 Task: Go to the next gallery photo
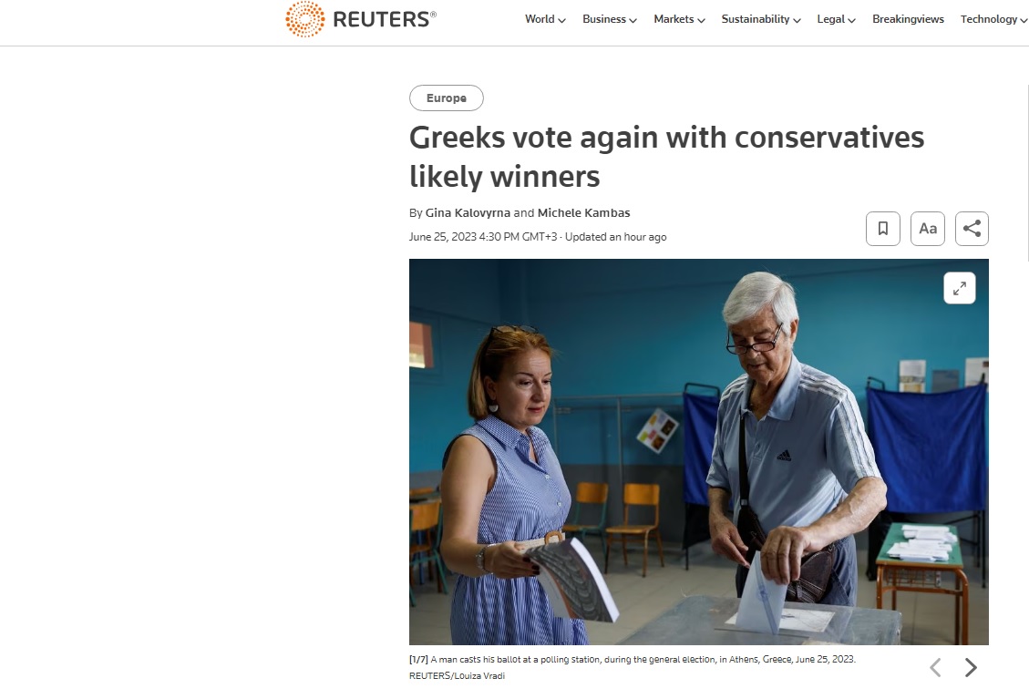click(x=971, y=668)
